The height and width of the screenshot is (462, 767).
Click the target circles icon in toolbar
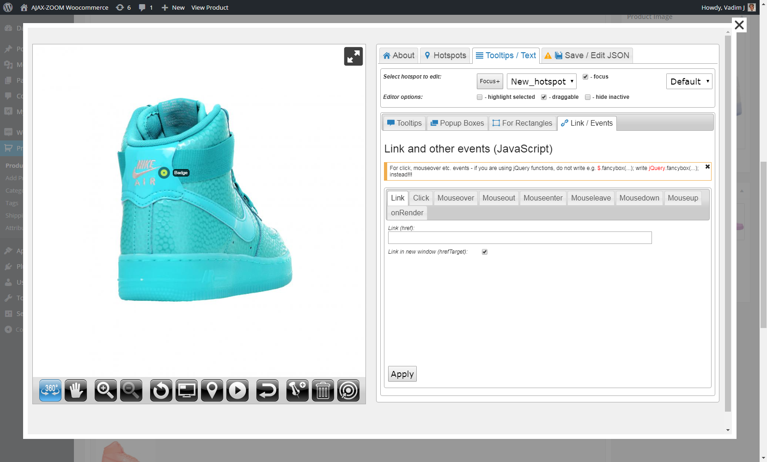click(348, 390)
